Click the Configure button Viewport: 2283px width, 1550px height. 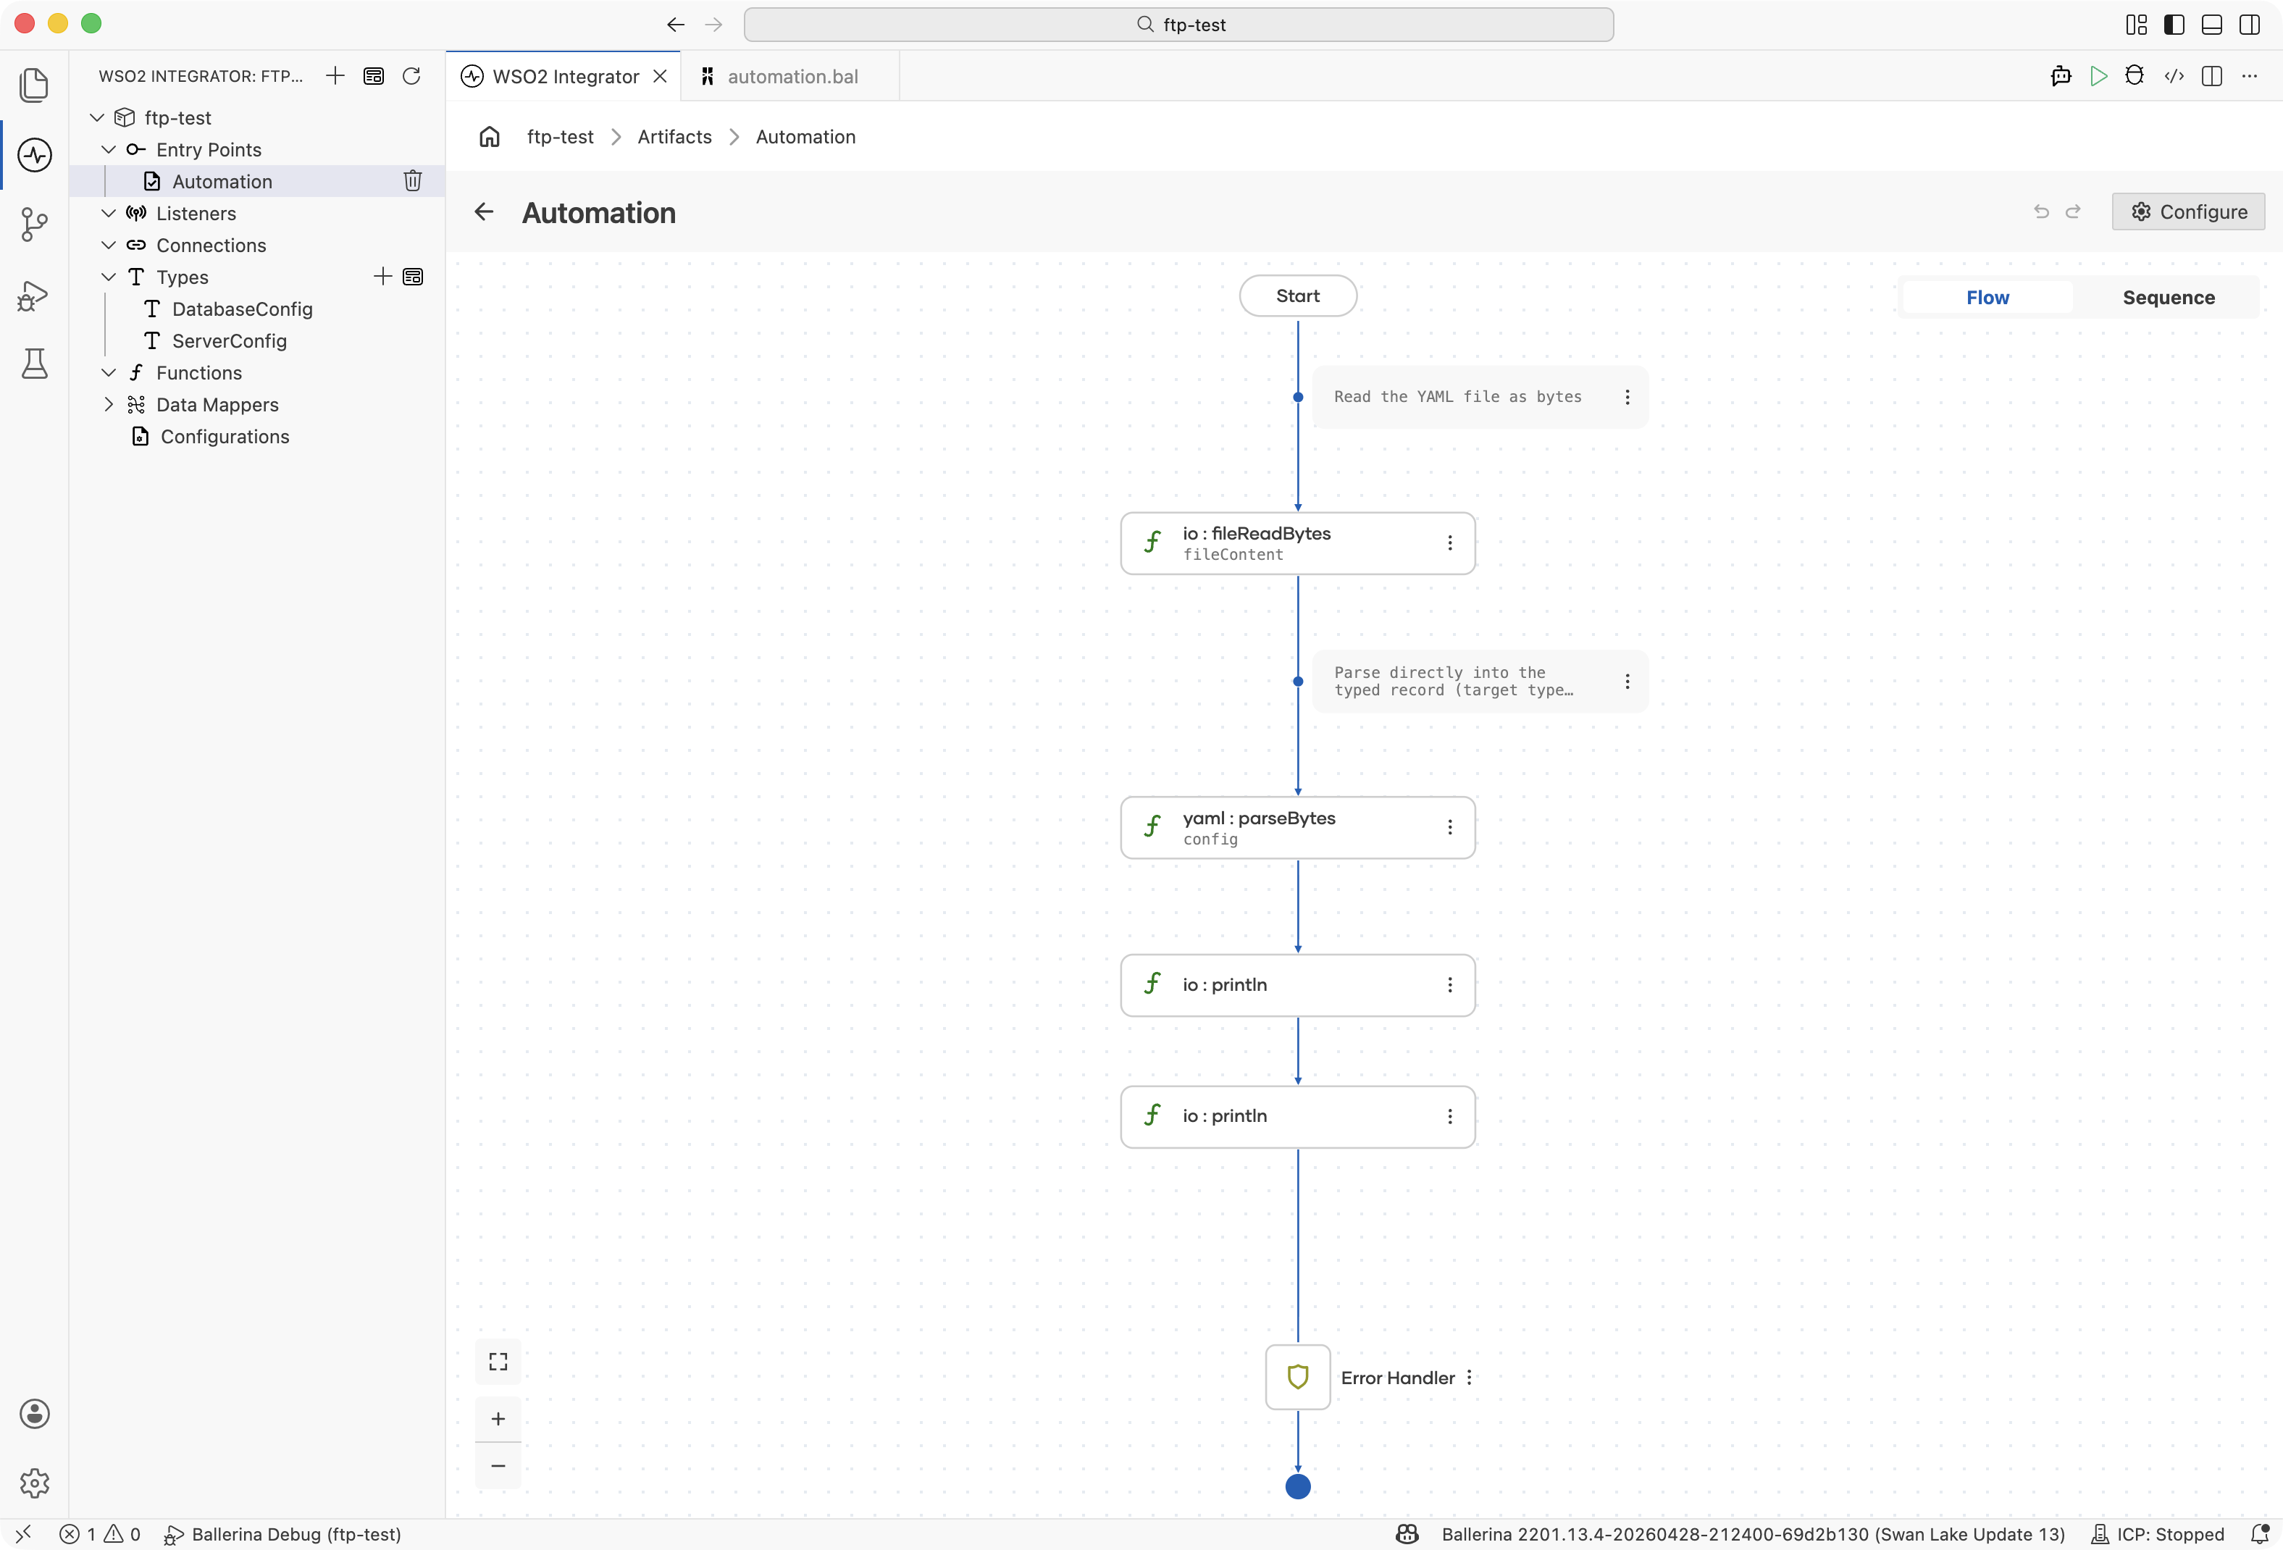(x=2187, y=211)
